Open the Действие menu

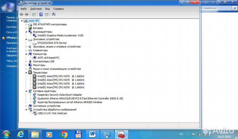[x=36, y=9]
